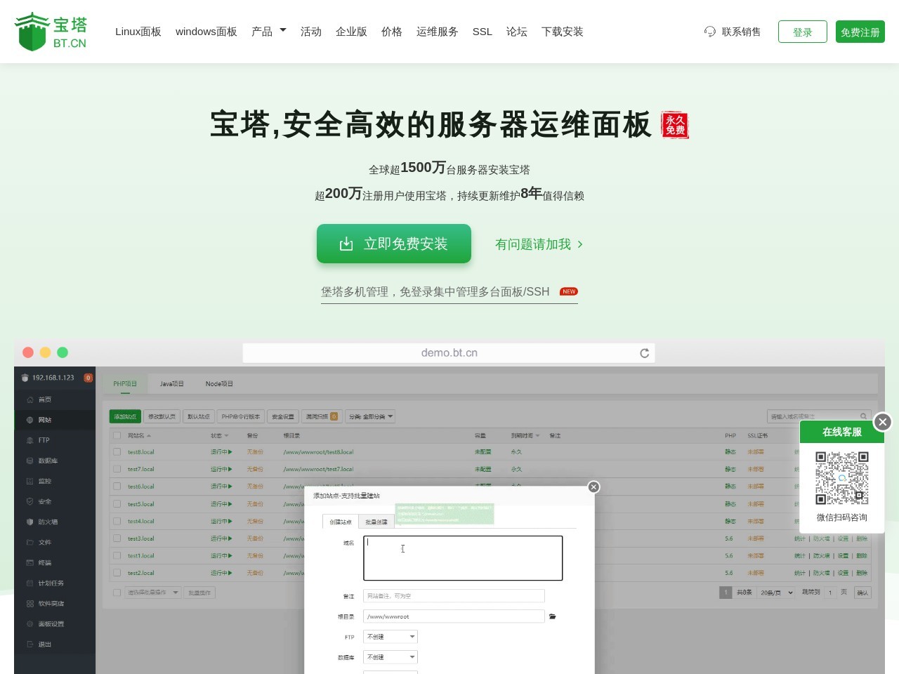Click the 登录 button
Viewport: 899px width, 674px height.
click(x=803, y=32)
